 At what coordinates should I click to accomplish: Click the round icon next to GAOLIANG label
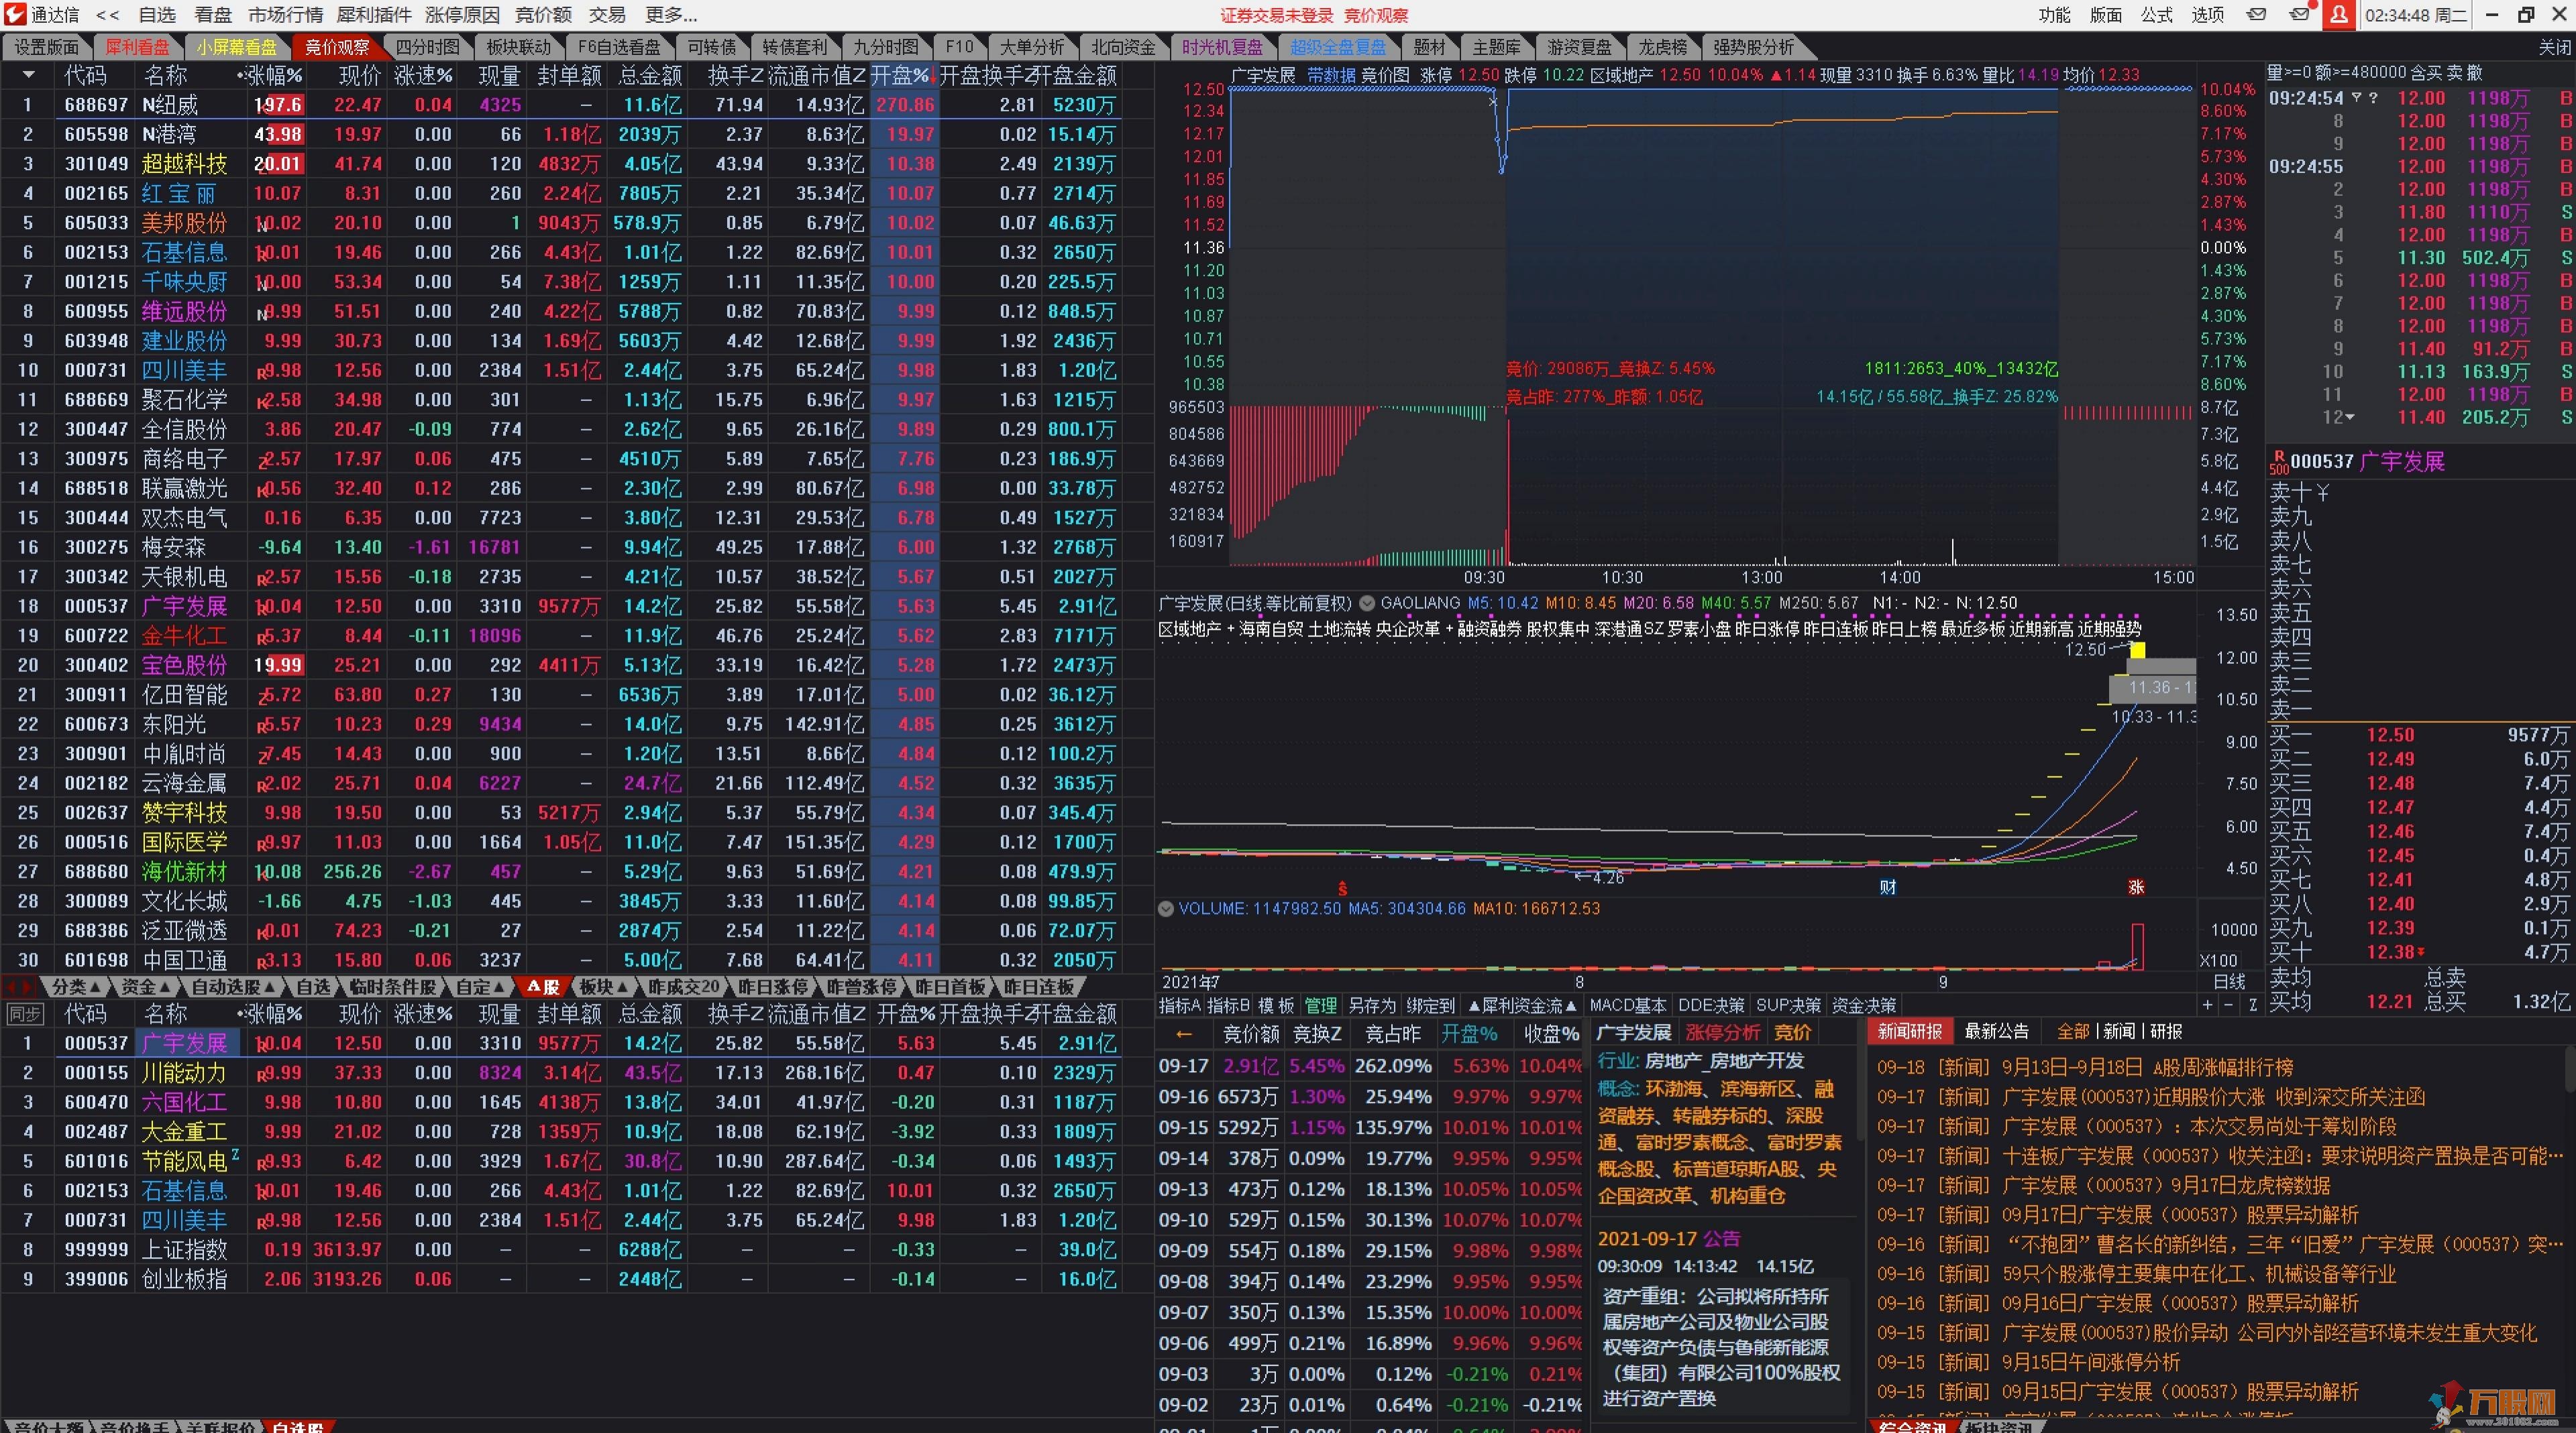click(1366, 603)
